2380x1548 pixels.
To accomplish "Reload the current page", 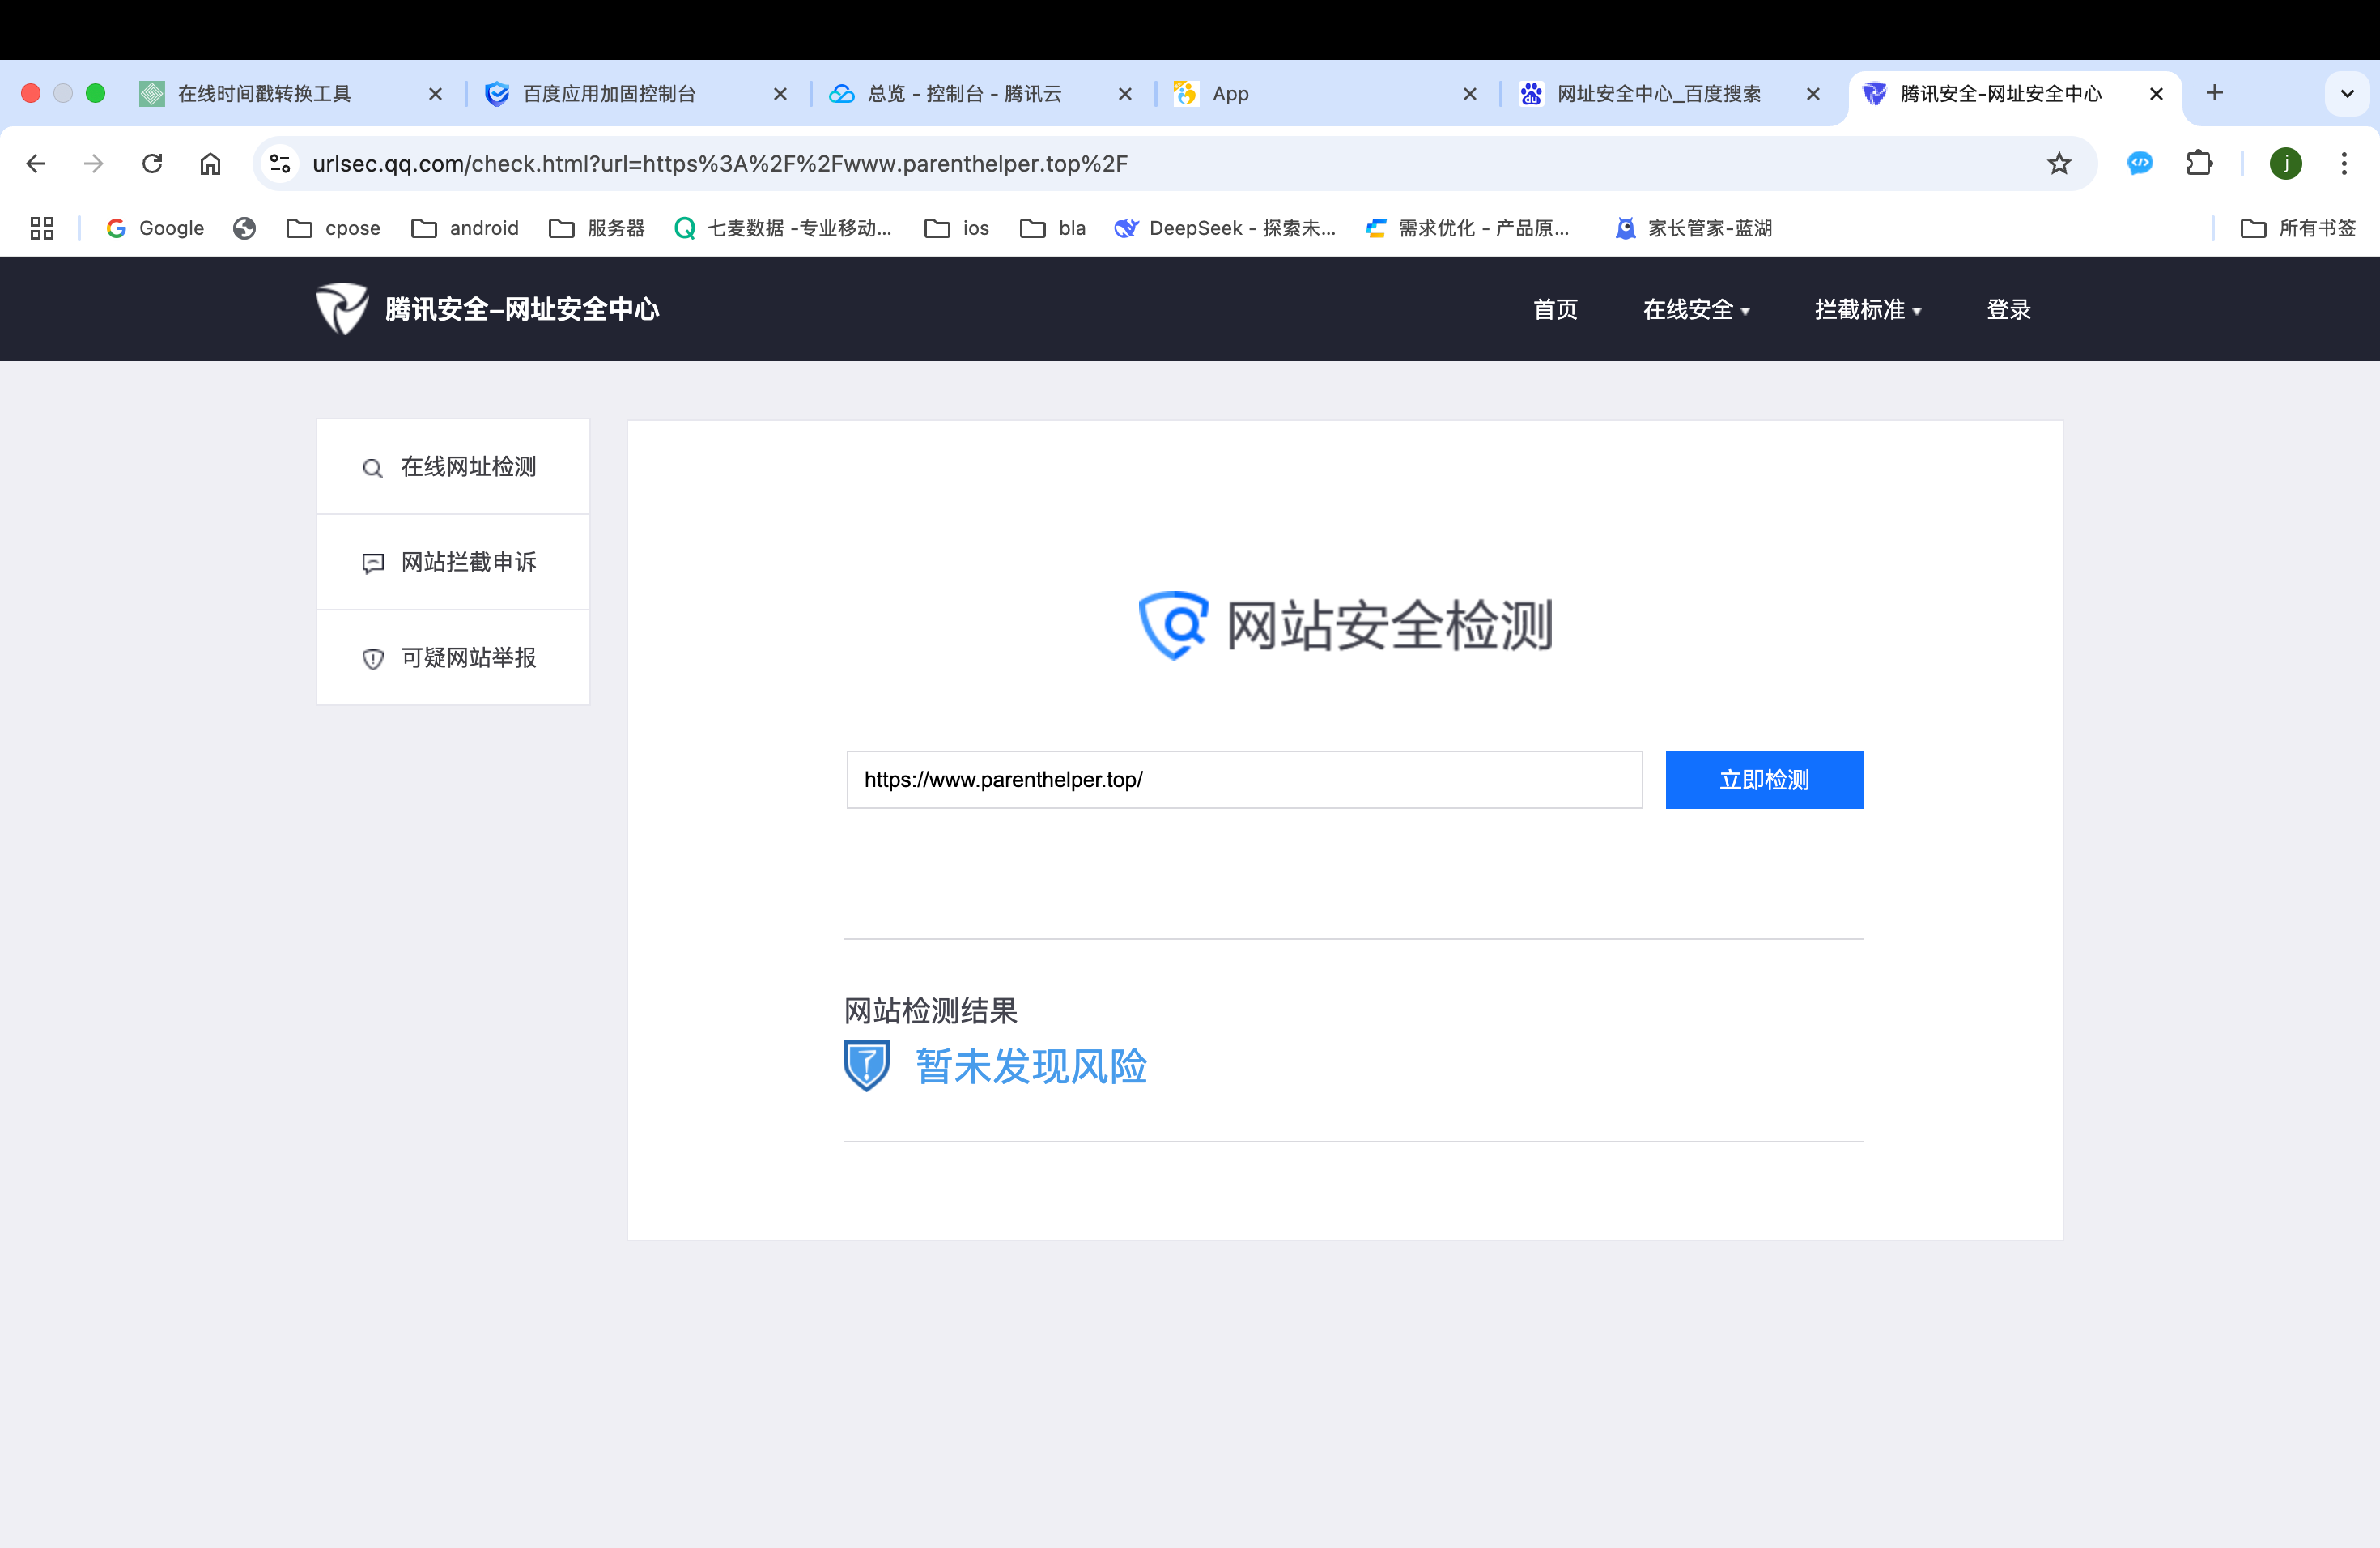I will [x=152, y=164].
